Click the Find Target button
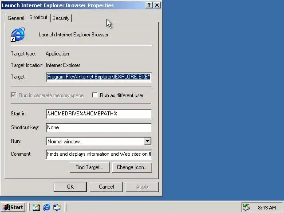 pyautogui.click(x=90, y=167)
